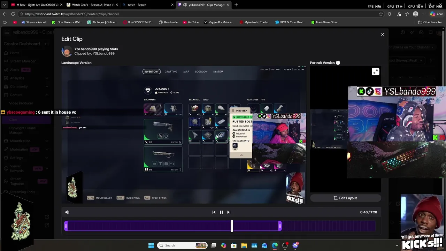Open FrankDimes Stream bookmark
This screenshot has height=251, width=446.
[x=325, y=22]
